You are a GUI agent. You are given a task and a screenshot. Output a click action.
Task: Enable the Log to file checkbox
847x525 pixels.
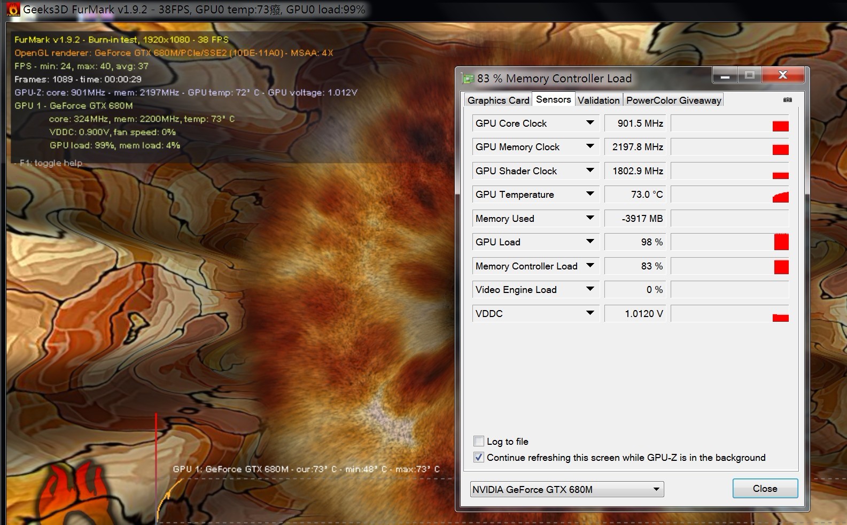click(x=479, y=441)
